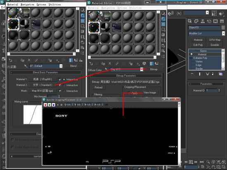Click Configure Modifier Sets icon

(x=220, y=74)
